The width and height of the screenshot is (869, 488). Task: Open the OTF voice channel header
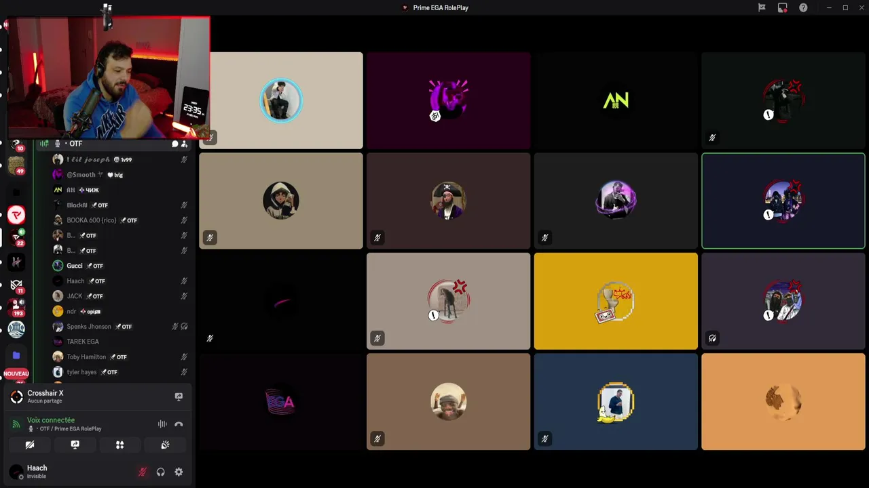113,144
